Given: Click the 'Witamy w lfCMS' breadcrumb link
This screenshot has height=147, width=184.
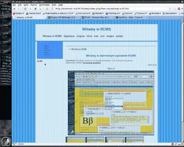Looking at the screenshot, I should click(x=79, y=49).
